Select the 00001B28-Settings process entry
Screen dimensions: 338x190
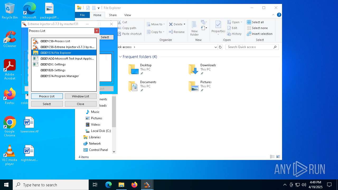click(x=64, y=70)
